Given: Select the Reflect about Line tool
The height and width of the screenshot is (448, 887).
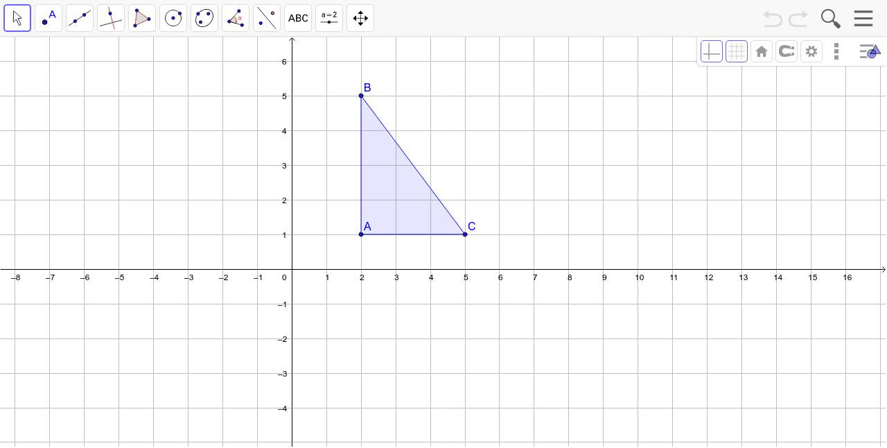Looking at the screenshot, I should point(267,18).
